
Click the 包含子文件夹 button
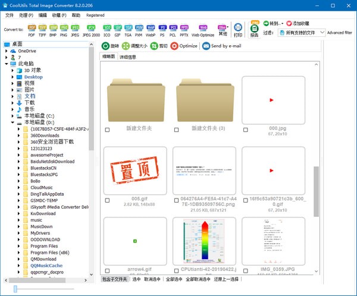tap(114, 279)
